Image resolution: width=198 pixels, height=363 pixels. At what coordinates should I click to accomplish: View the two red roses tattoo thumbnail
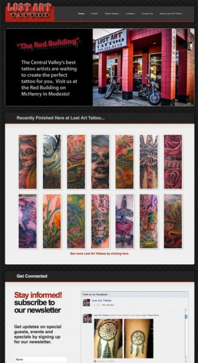[x=173, y=162]
